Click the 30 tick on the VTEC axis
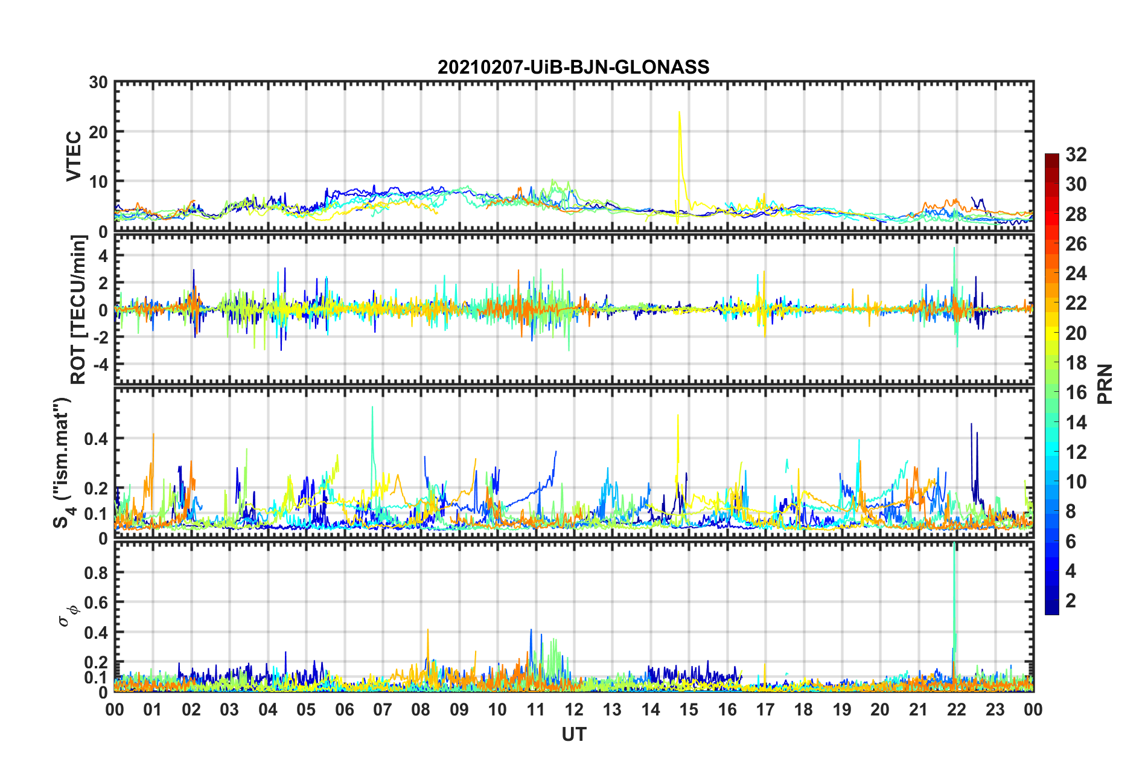This screenshot has width=1148, height=768. click(98, 83)
